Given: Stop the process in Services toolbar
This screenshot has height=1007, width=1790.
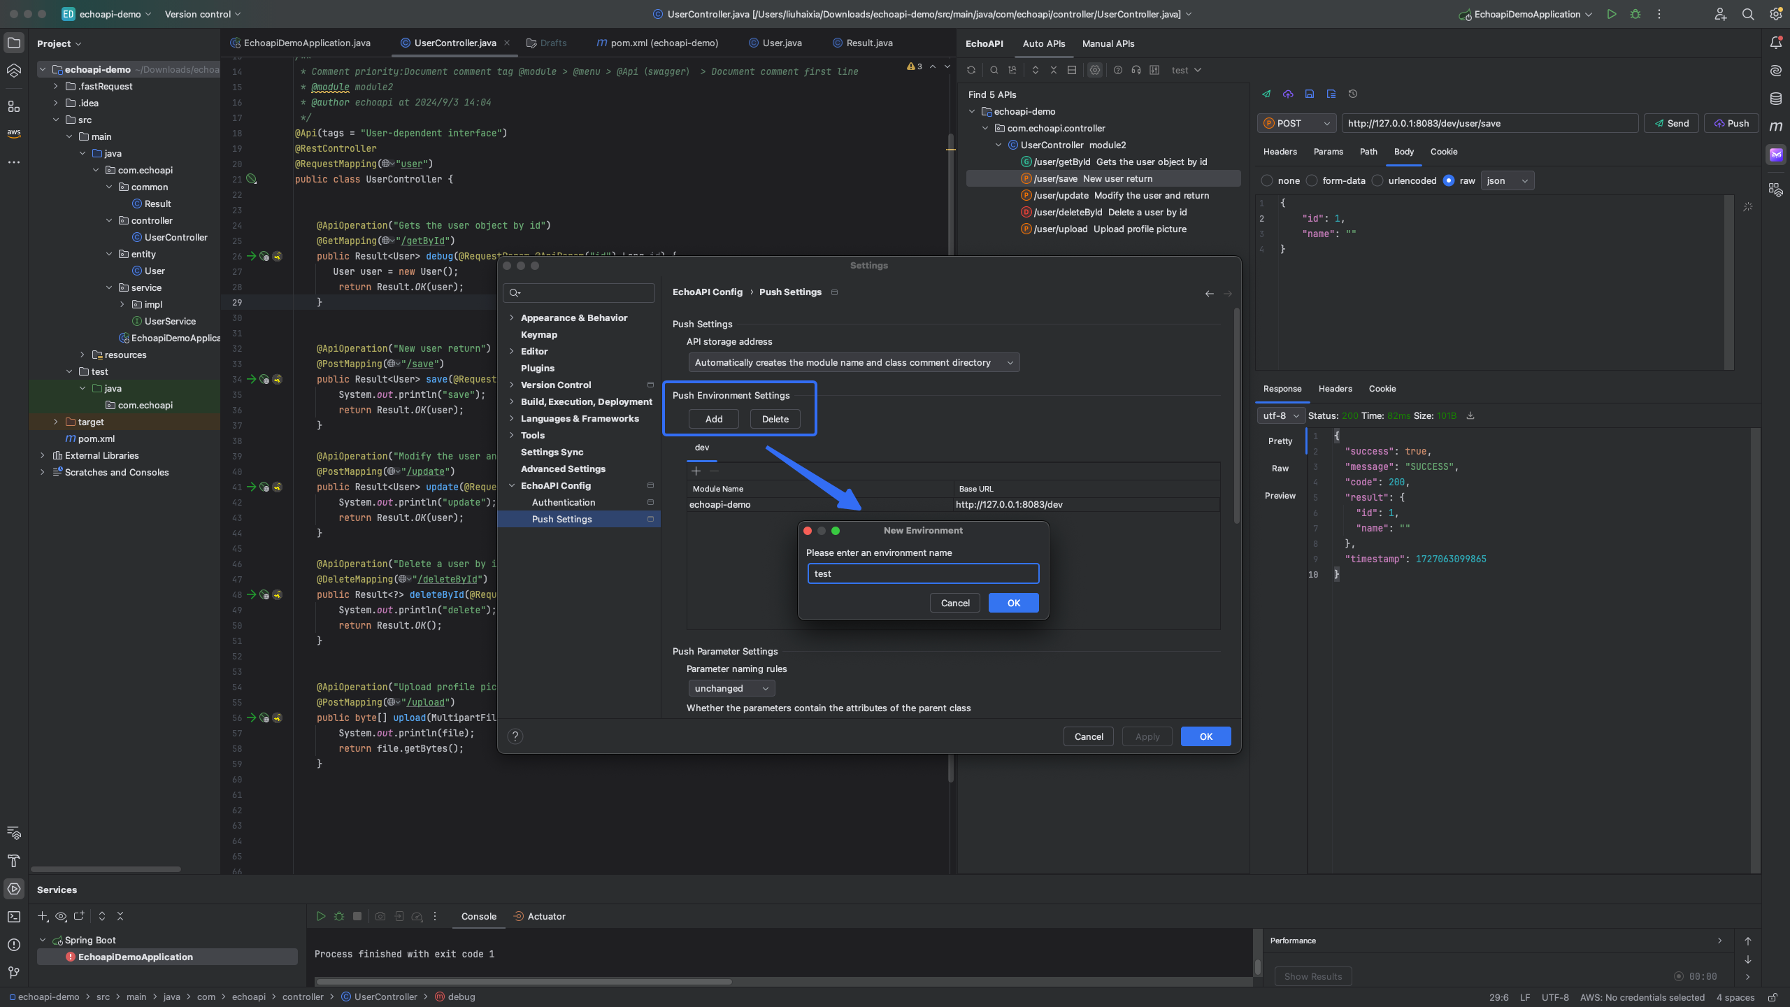Looking at the screenshot, I should point(357,916).
